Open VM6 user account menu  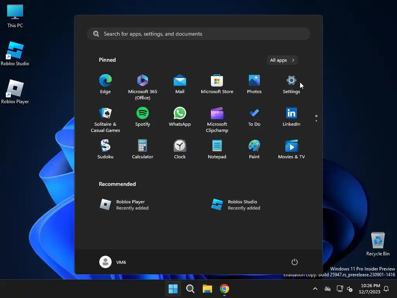[x=113, y=262]
